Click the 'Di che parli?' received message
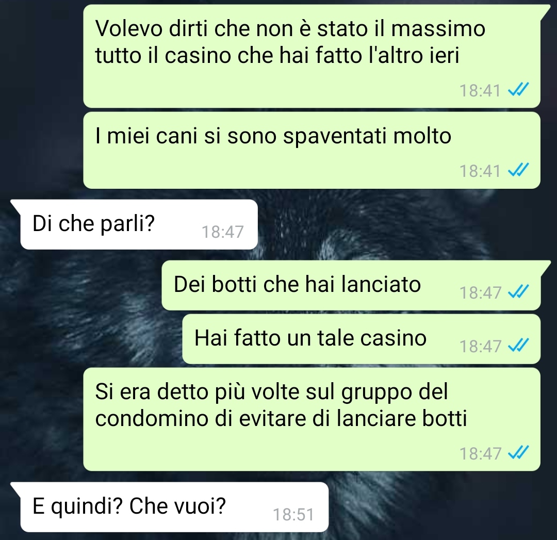 point(139,224)
